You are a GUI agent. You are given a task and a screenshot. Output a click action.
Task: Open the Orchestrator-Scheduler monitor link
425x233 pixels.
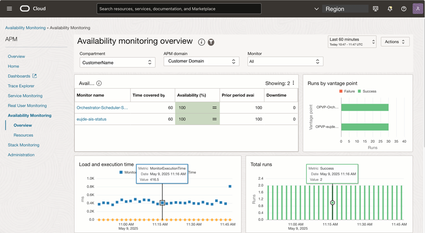click(102, 107)
